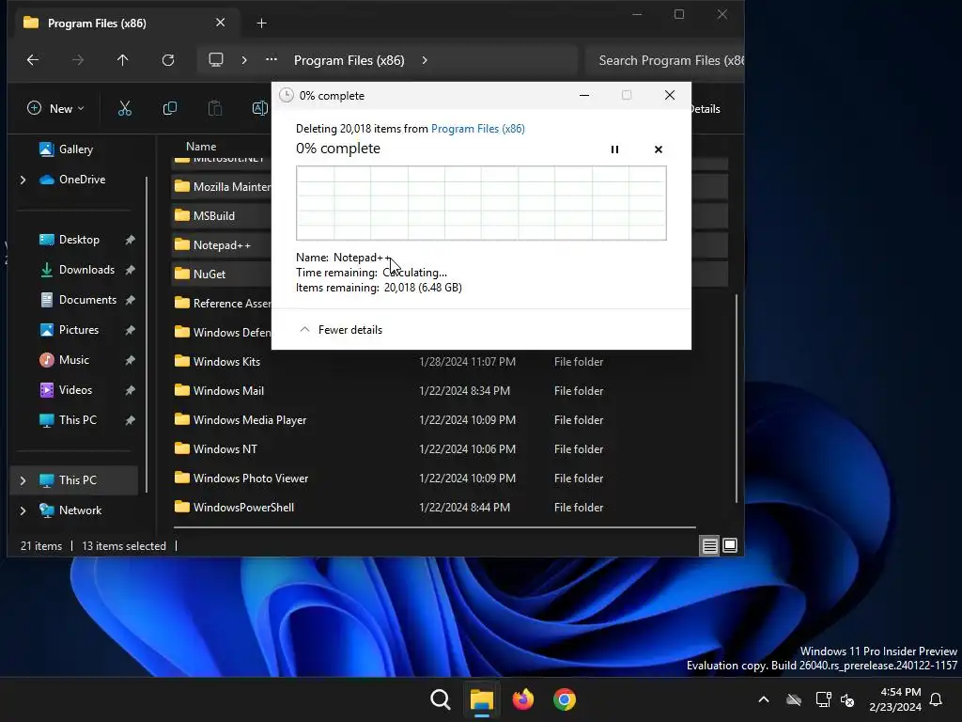Open the pinned Documents folder
This screenshot has width=962, height=722.
point(78,300)
